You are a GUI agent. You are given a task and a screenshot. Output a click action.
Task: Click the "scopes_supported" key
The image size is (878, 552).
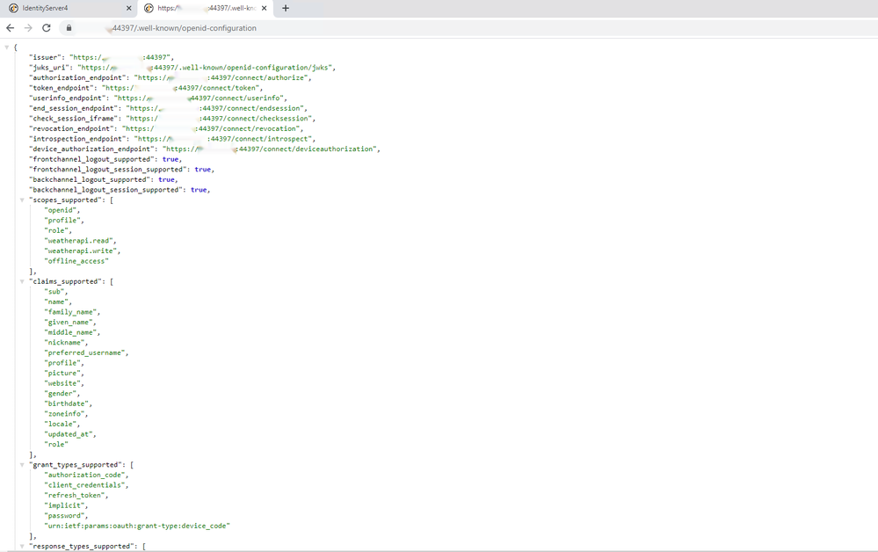tap(65, 200)
